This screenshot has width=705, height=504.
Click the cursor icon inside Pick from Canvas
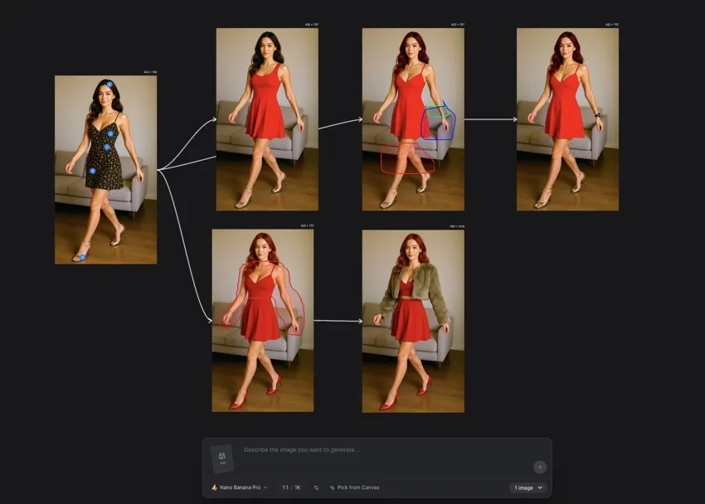coord(333,487)
